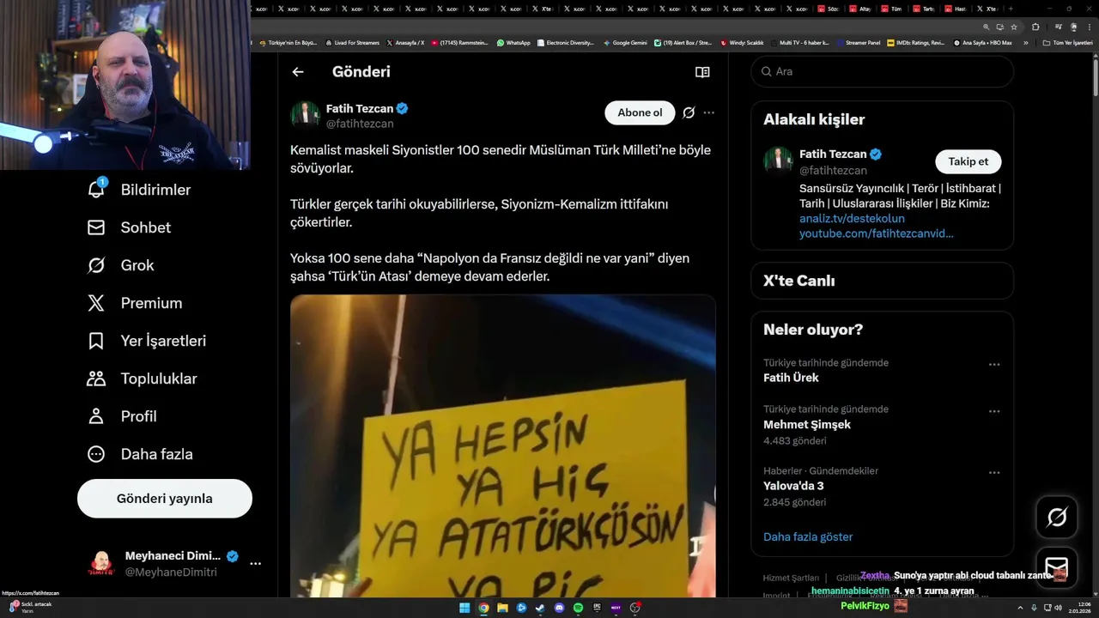Viewport: 1099px width, 618px height.
Task: Open options dots for Fatih Ürek trend
Action: coord(994,365)
